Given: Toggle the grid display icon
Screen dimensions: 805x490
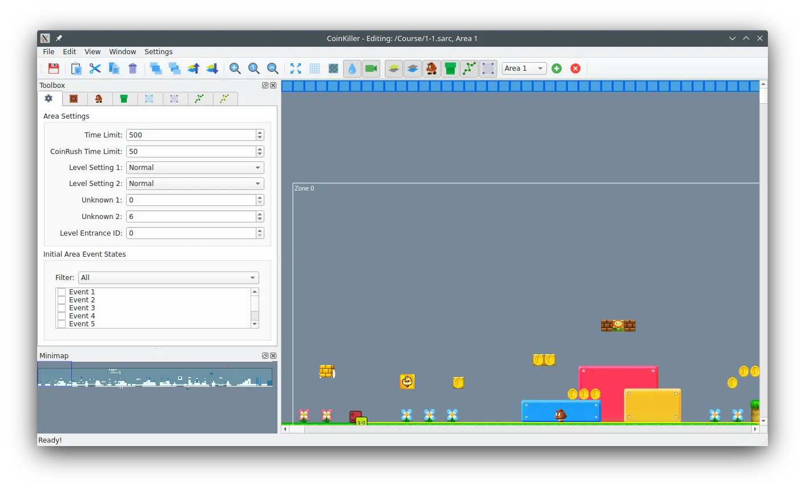Looking at the screenshot, I should pyautogui.click(x=315, y=68).
